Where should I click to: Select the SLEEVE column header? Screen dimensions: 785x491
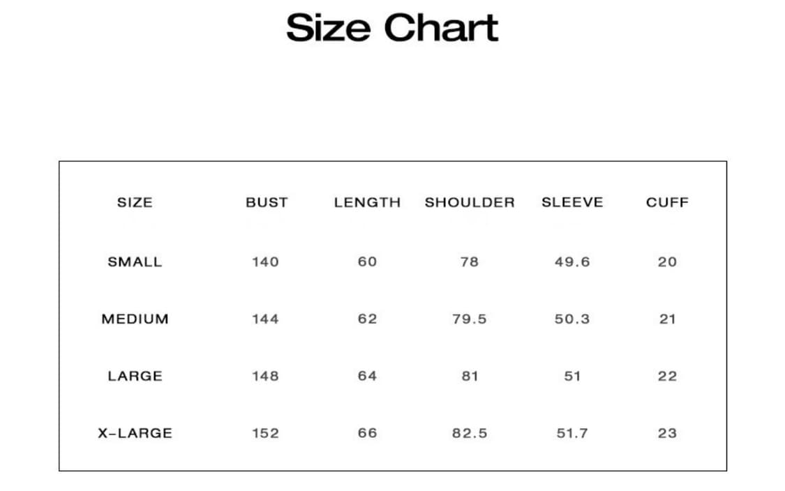572,203
